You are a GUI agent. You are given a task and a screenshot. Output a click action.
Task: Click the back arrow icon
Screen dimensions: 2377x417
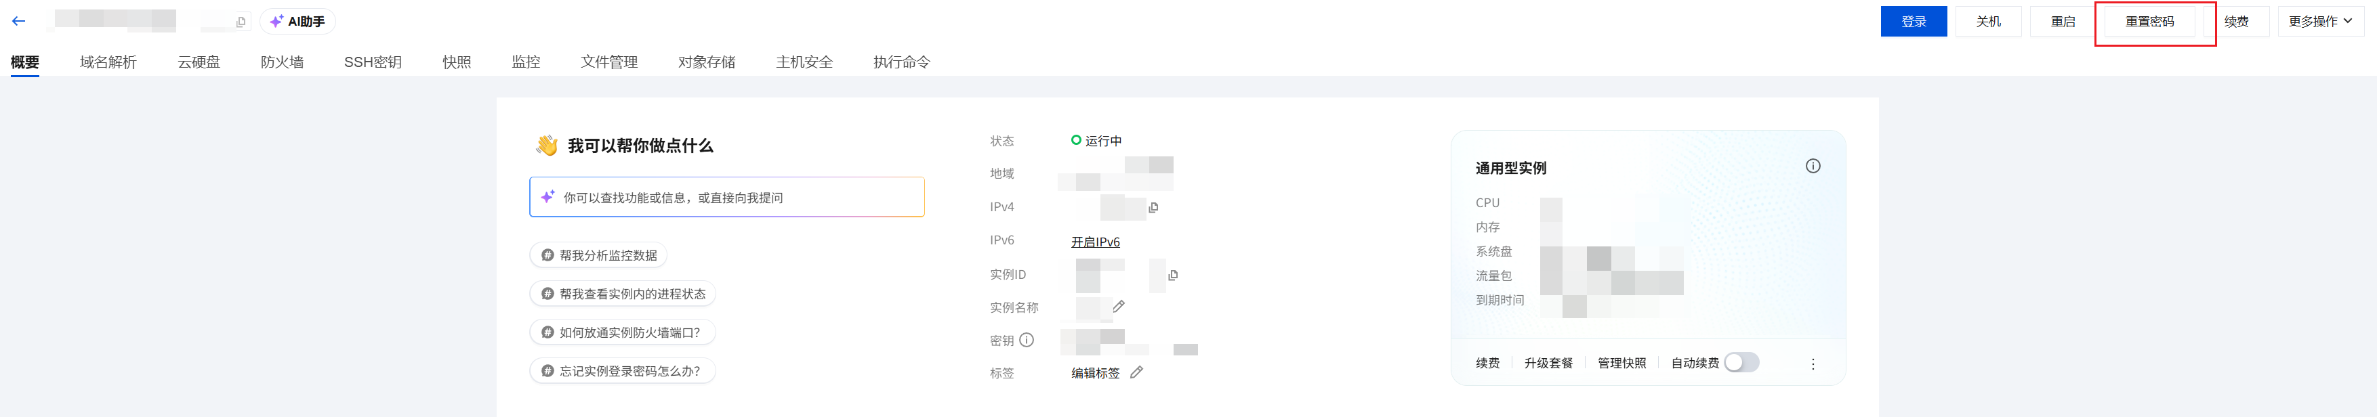coord(18,21)
